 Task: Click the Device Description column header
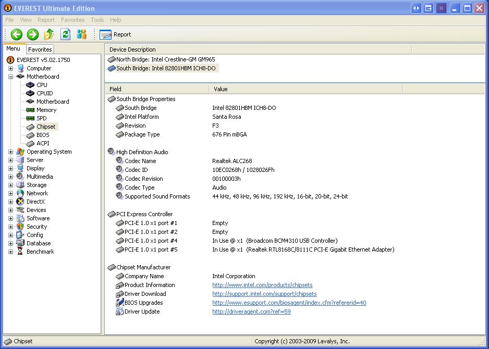click(258, 49)
